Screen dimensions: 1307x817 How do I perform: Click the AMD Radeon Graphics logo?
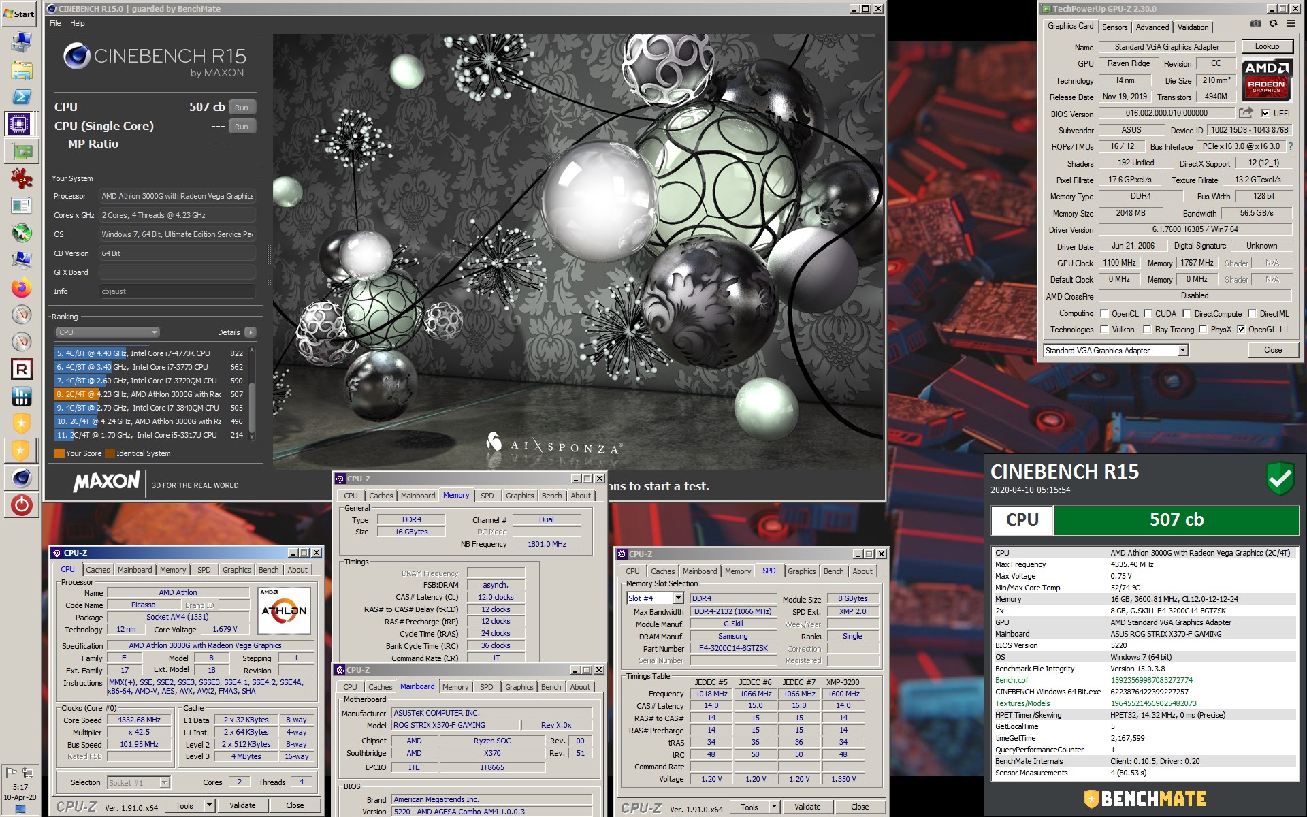tap(1266, 78)
